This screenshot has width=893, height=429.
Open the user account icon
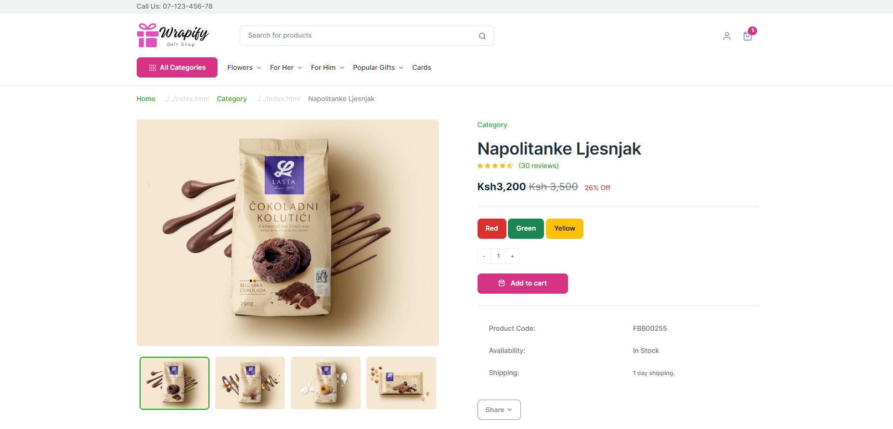(x=726, y=36)
